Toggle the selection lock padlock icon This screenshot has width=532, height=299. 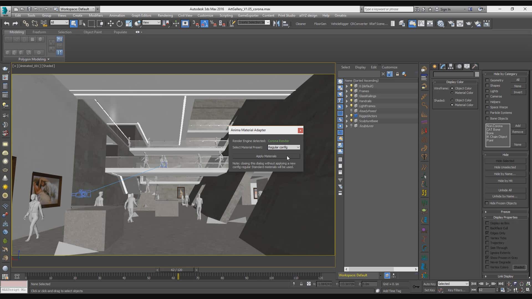tap(301, 284)
